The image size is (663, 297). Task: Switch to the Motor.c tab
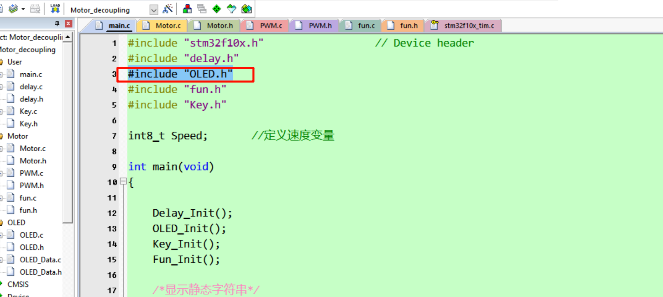coord(162,26)
